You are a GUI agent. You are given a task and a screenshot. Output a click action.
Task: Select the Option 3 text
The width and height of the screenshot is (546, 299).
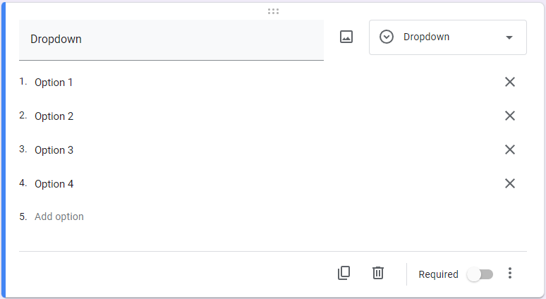(x=54, y=150)
